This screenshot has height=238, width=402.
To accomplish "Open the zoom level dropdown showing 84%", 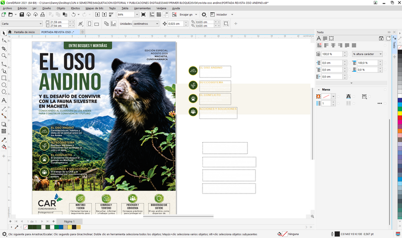I will (137, 15).
